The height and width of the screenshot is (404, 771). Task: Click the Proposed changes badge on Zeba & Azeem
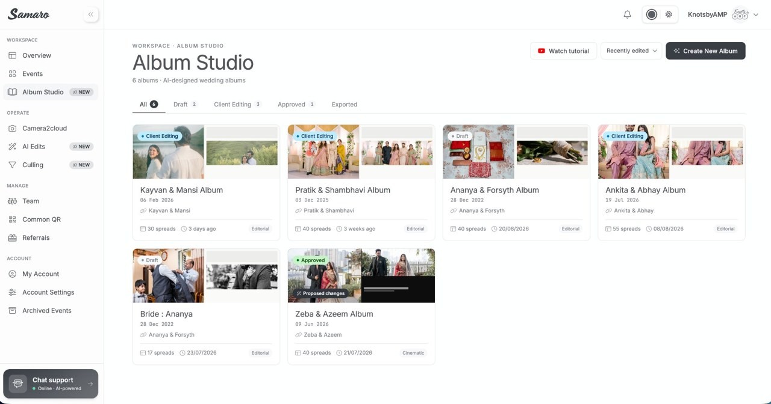(320, 293)
